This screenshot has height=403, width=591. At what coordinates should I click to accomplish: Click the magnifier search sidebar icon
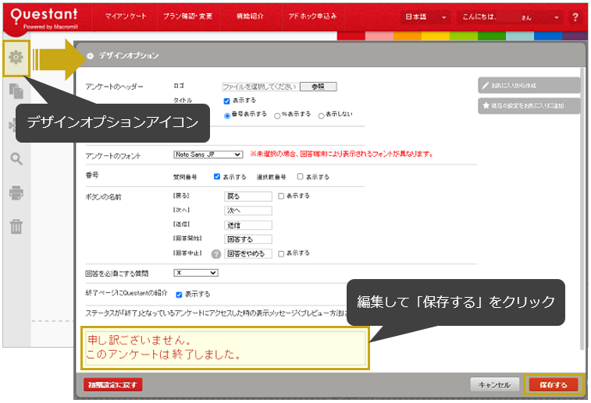tap(16, 159)
